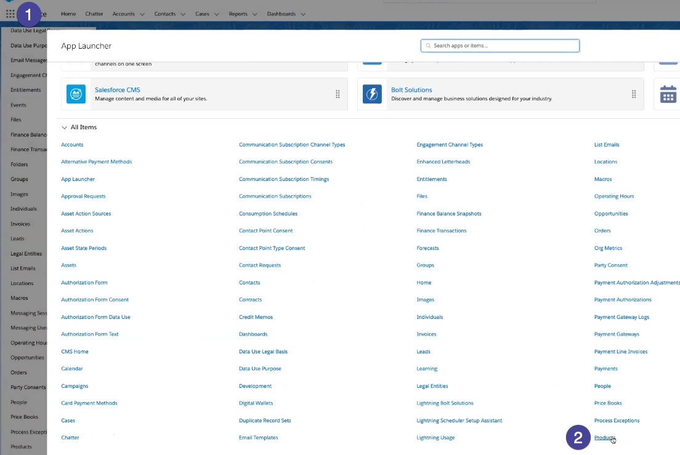Select Invoices in the background sidebar list

(x=20, y=224)
